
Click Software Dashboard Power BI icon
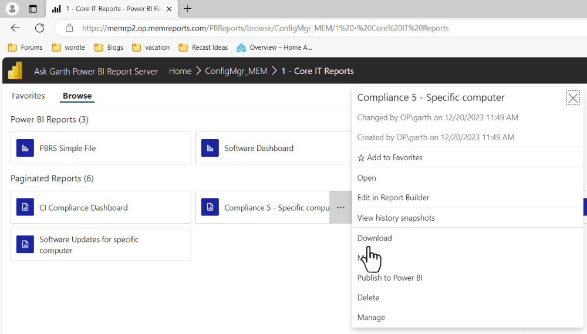tap(210, 148)
